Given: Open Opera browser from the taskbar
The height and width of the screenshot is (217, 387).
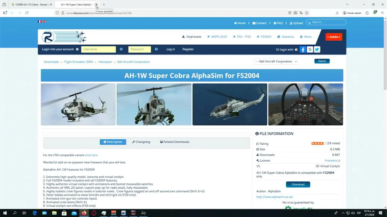Looking at the screenshot, I should point(94,213).
